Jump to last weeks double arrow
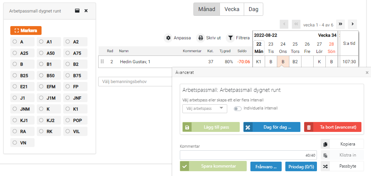 (340, 24)
